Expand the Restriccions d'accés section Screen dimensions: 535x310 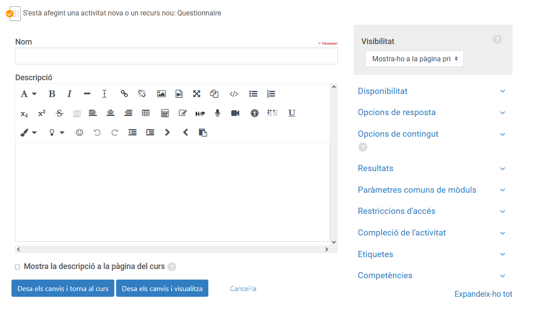[396, 211]
